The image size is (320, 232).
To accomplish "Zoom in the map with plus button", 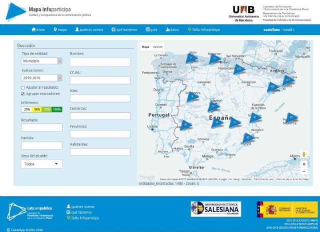I will pos(304,164).
